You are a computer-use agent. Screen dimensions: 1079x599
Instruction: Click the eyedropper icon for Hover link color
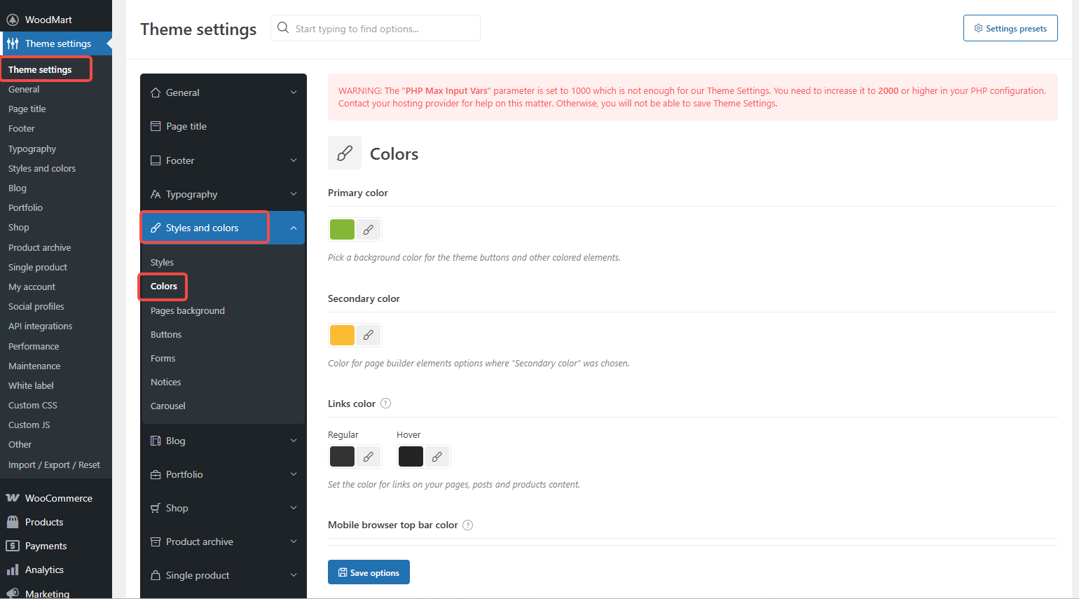(x=437, y=456)
